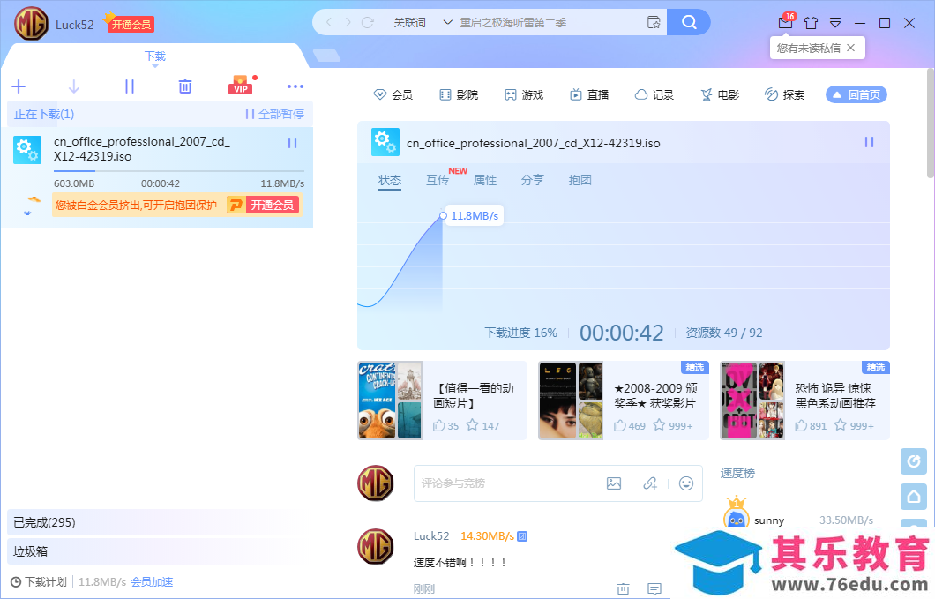
Task: Open the 会员 navigation item
Action: pos(393,95)
